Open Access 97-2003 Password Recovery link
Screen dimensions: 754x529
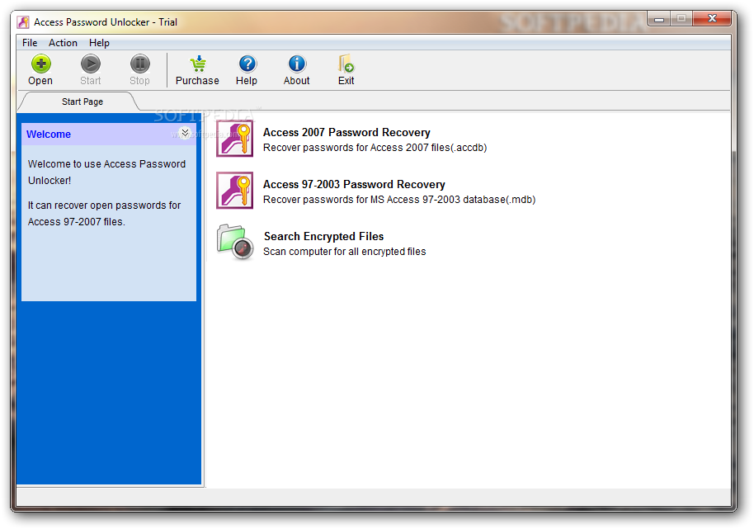354,184
